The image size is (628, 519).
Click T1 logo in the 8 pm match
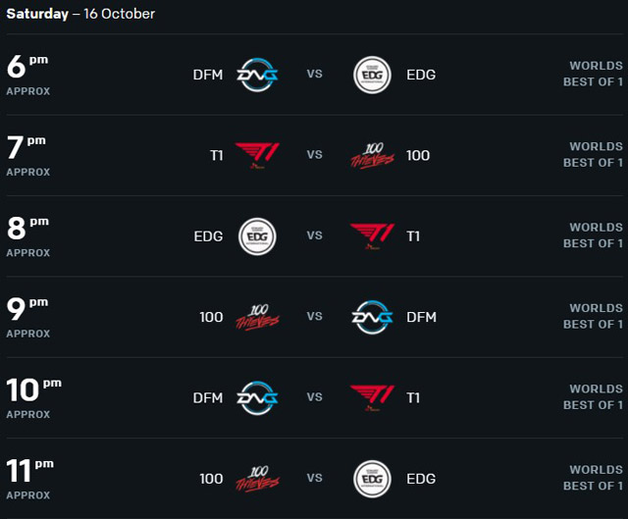tap(372, 236)
